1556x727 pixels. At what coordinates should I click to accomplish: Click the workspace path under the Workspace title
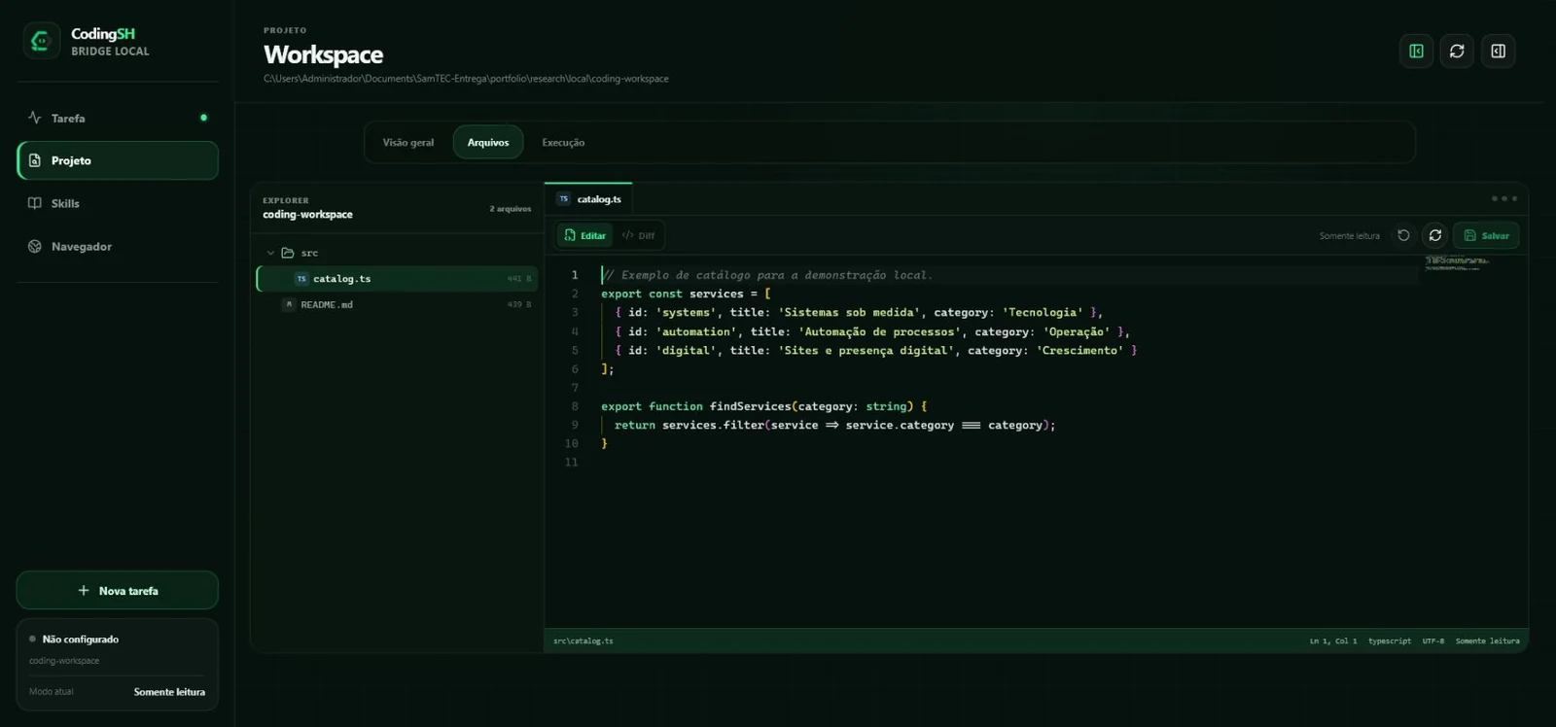[466, 79]
